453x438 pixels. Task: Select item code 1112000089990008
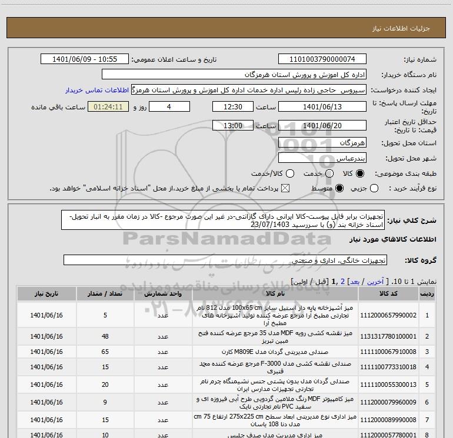388,420
